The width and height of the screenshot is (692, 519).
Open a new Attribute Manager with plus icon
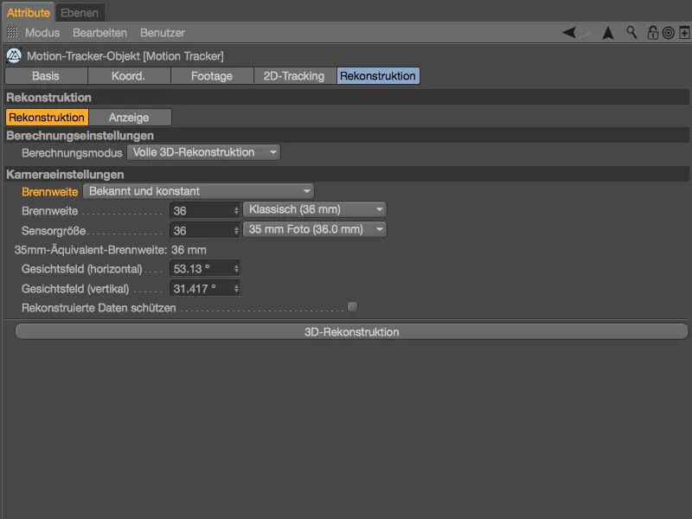point(684,33)
